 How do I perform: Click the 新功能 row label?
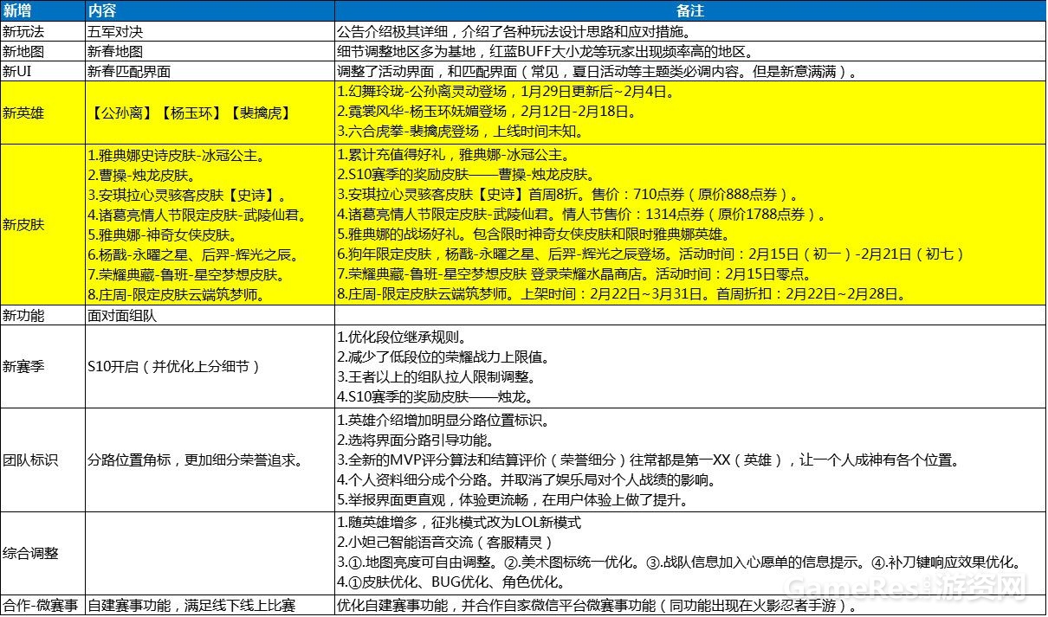[22, 315]
